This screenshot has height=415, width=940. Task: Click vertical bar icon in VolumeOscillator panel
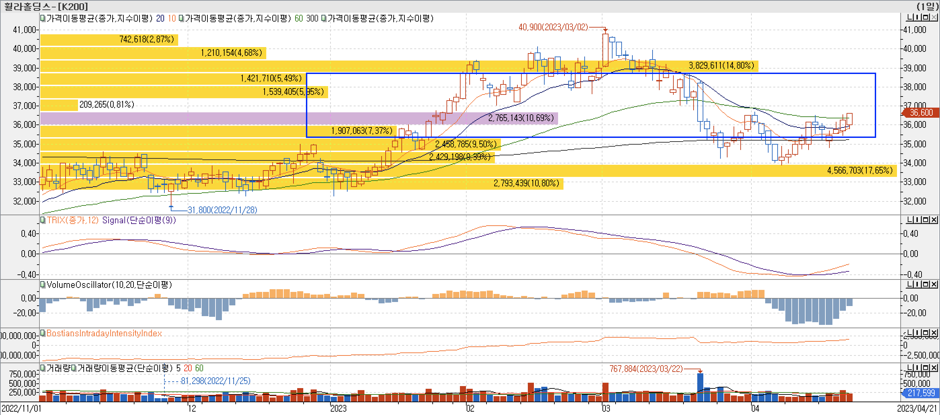pos(918,284)
